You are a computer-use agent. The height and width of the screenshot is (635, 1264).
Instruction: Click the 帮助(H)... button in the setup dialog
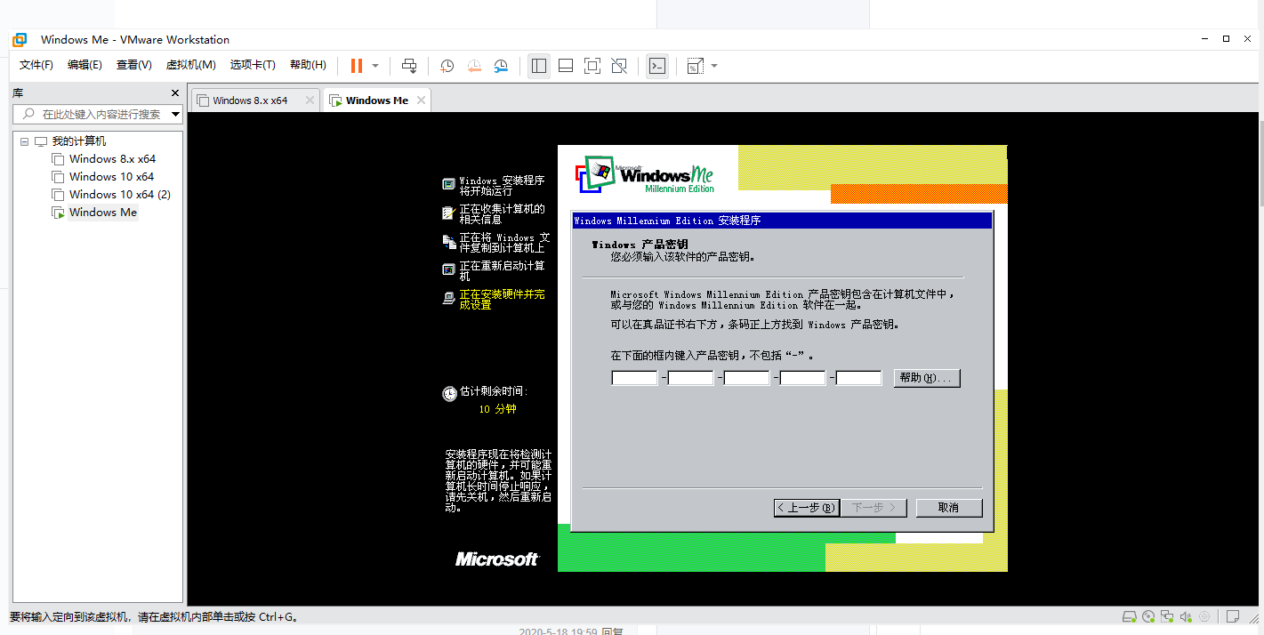point(927,378)
